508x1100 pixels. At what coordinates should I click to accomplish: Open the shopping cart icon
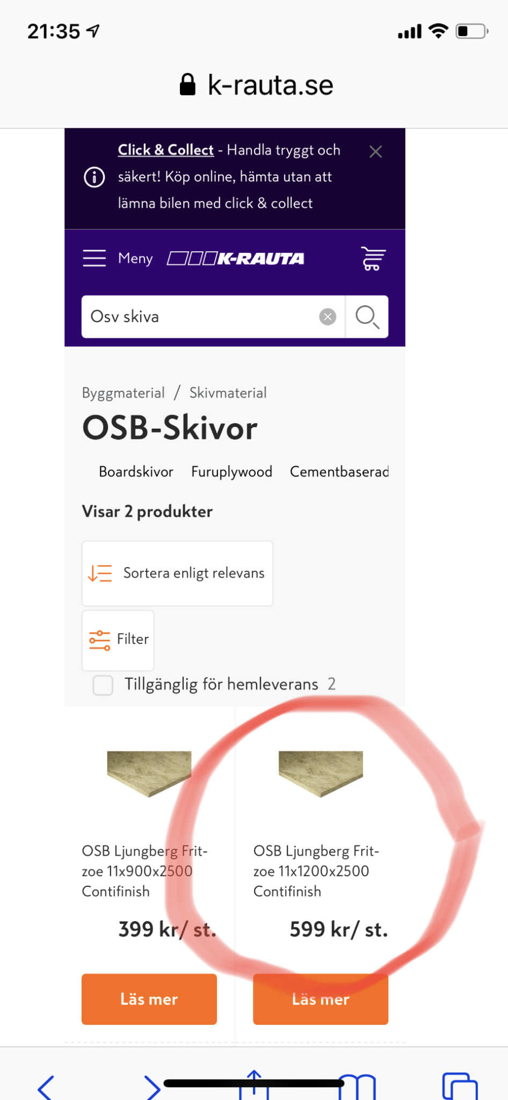pos(373,258)
